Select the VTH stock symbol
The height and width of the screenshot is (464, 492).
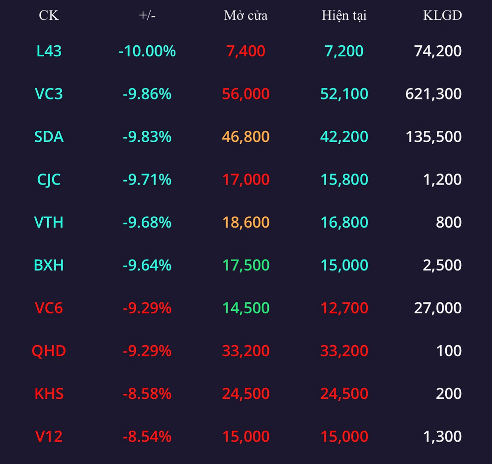(x=49, y=222)
